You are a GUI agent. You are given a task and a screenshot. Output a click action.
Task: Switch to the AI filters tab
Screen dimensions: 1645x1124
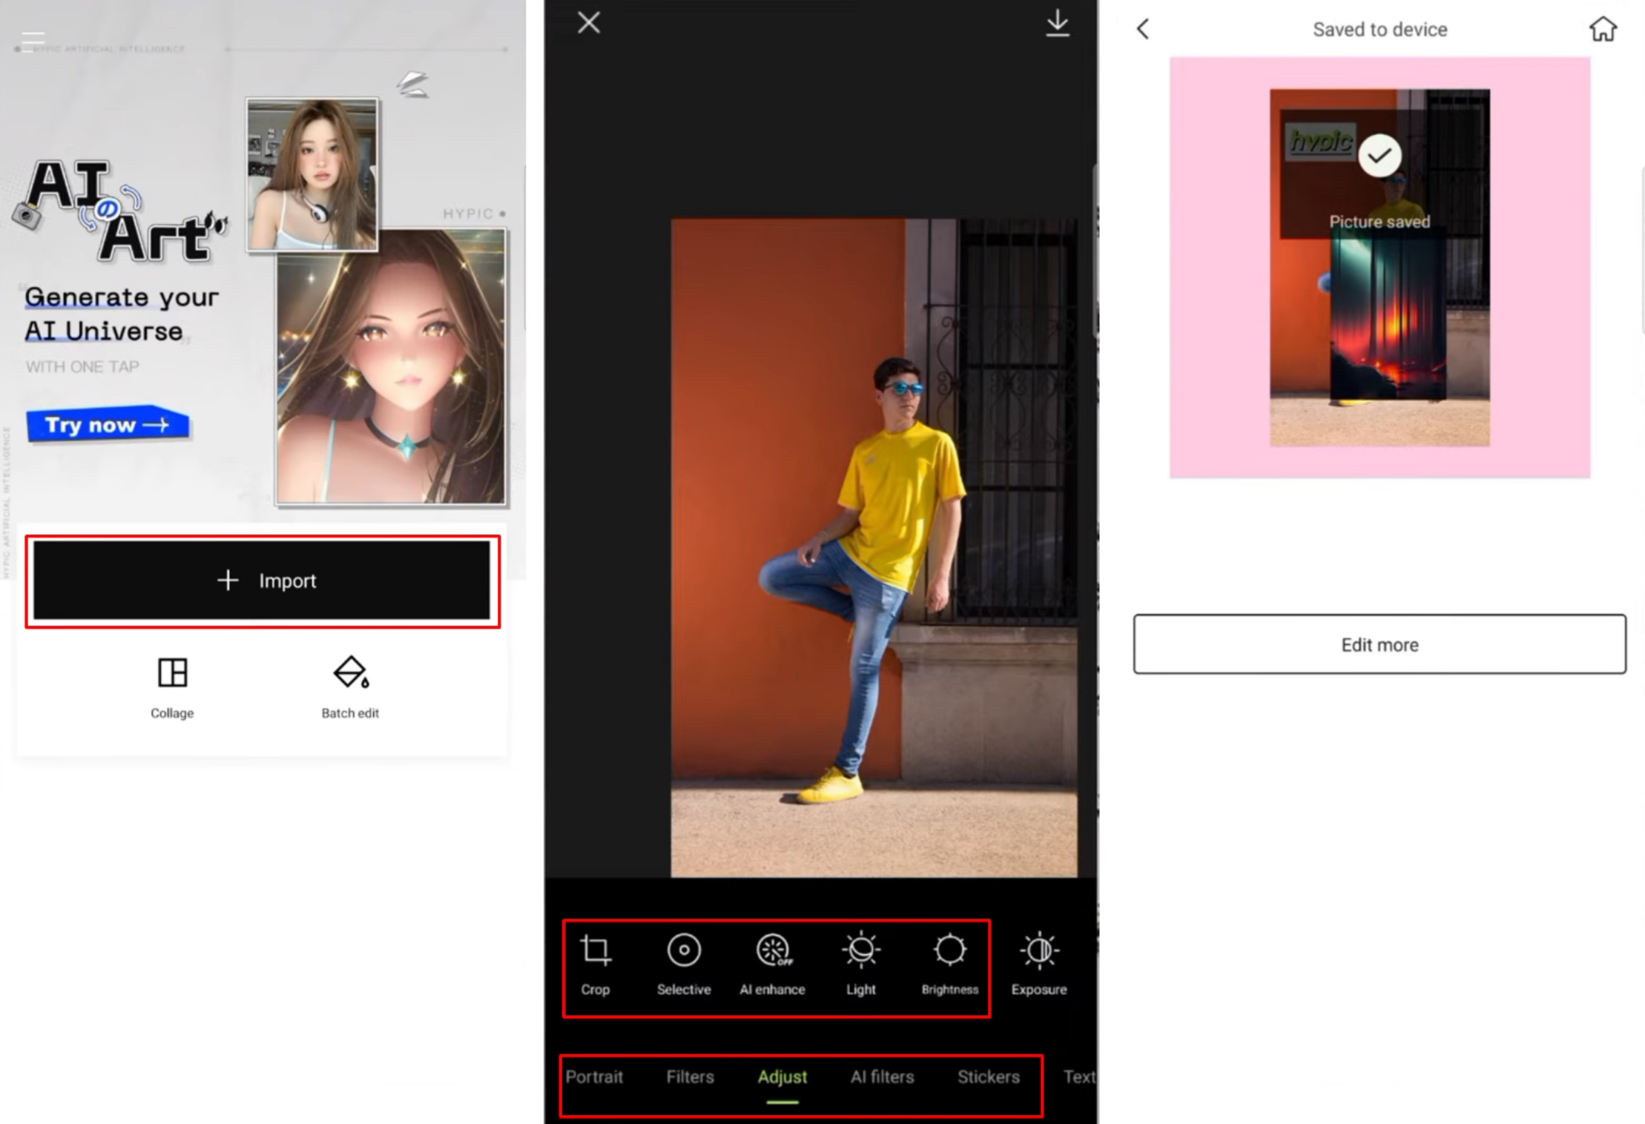point(882,1077)
